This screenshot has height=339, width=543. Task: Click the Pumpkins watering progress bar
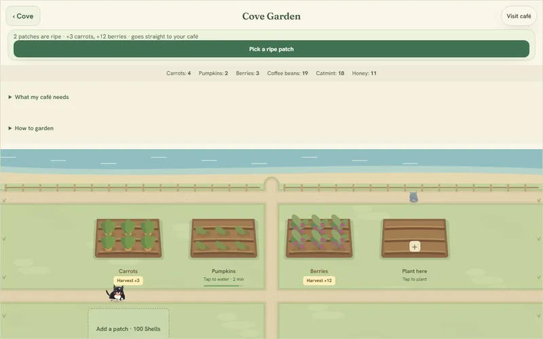[224, 286]
